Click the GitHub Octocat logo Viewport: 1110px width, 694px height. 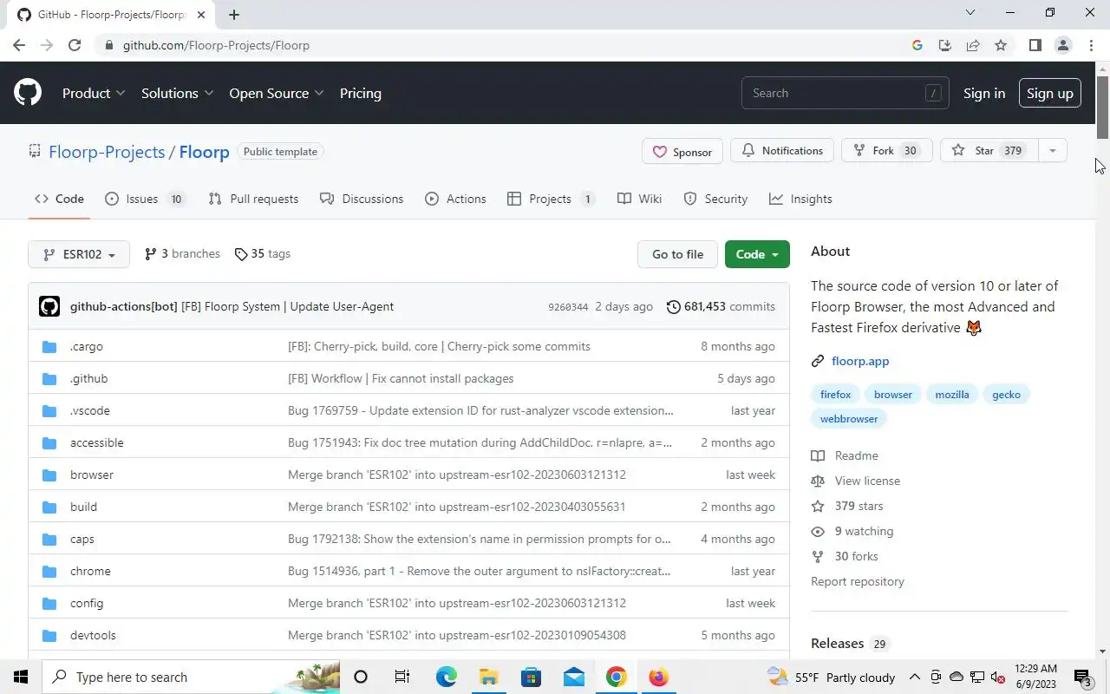tap(28, 93)
